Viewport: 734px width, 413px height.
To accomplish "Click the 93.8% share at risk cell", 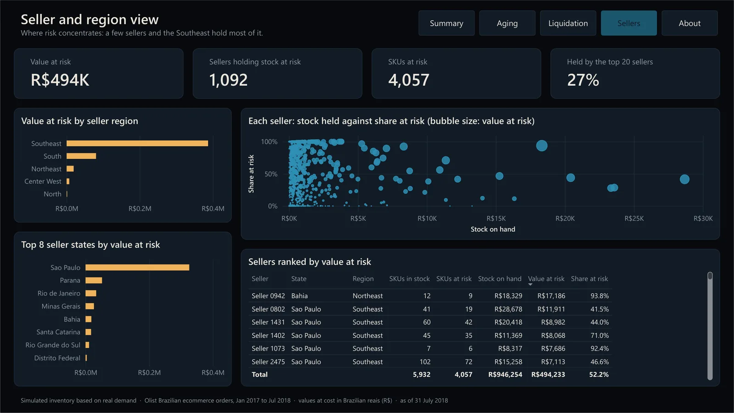I will (600, 296).
